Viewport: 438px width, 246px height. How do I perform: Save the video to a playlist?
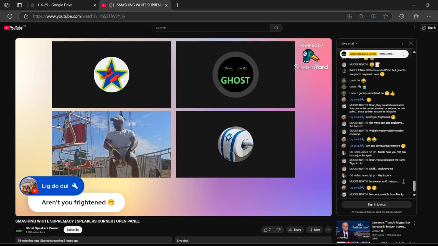coord(314,230)
